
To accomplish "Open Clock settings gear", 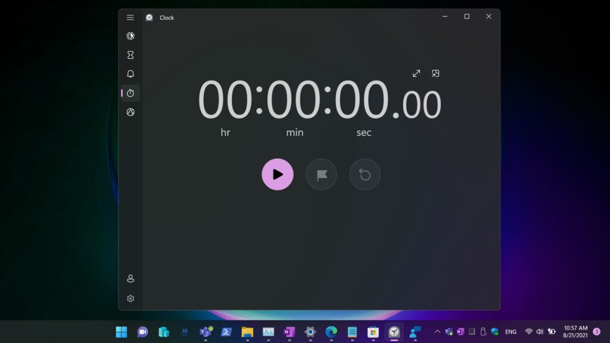I will point(130,298).
